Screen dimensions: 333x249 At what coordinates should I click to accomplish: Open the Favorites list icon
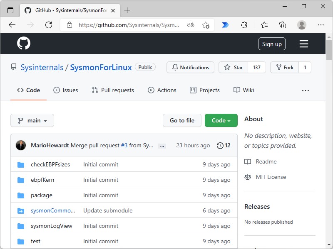tap(264, 25)
